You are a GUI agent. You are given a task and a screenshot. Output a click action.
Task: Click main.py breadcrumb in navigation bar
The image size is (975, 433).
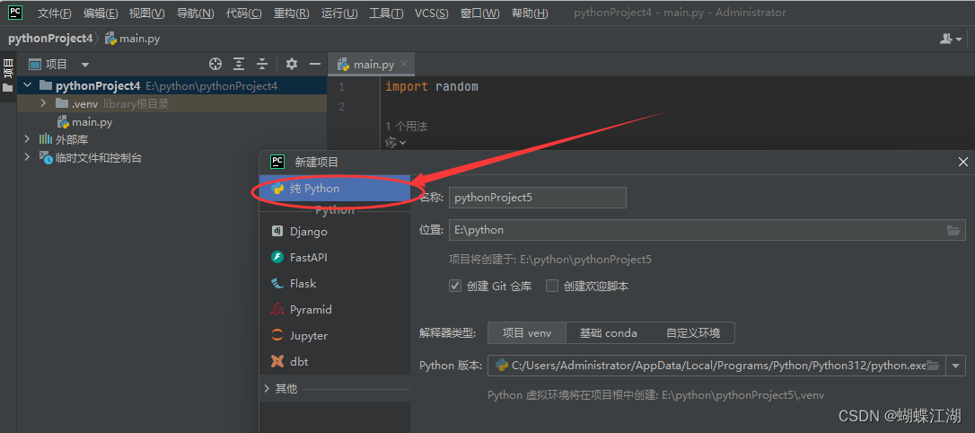(133, 39)
